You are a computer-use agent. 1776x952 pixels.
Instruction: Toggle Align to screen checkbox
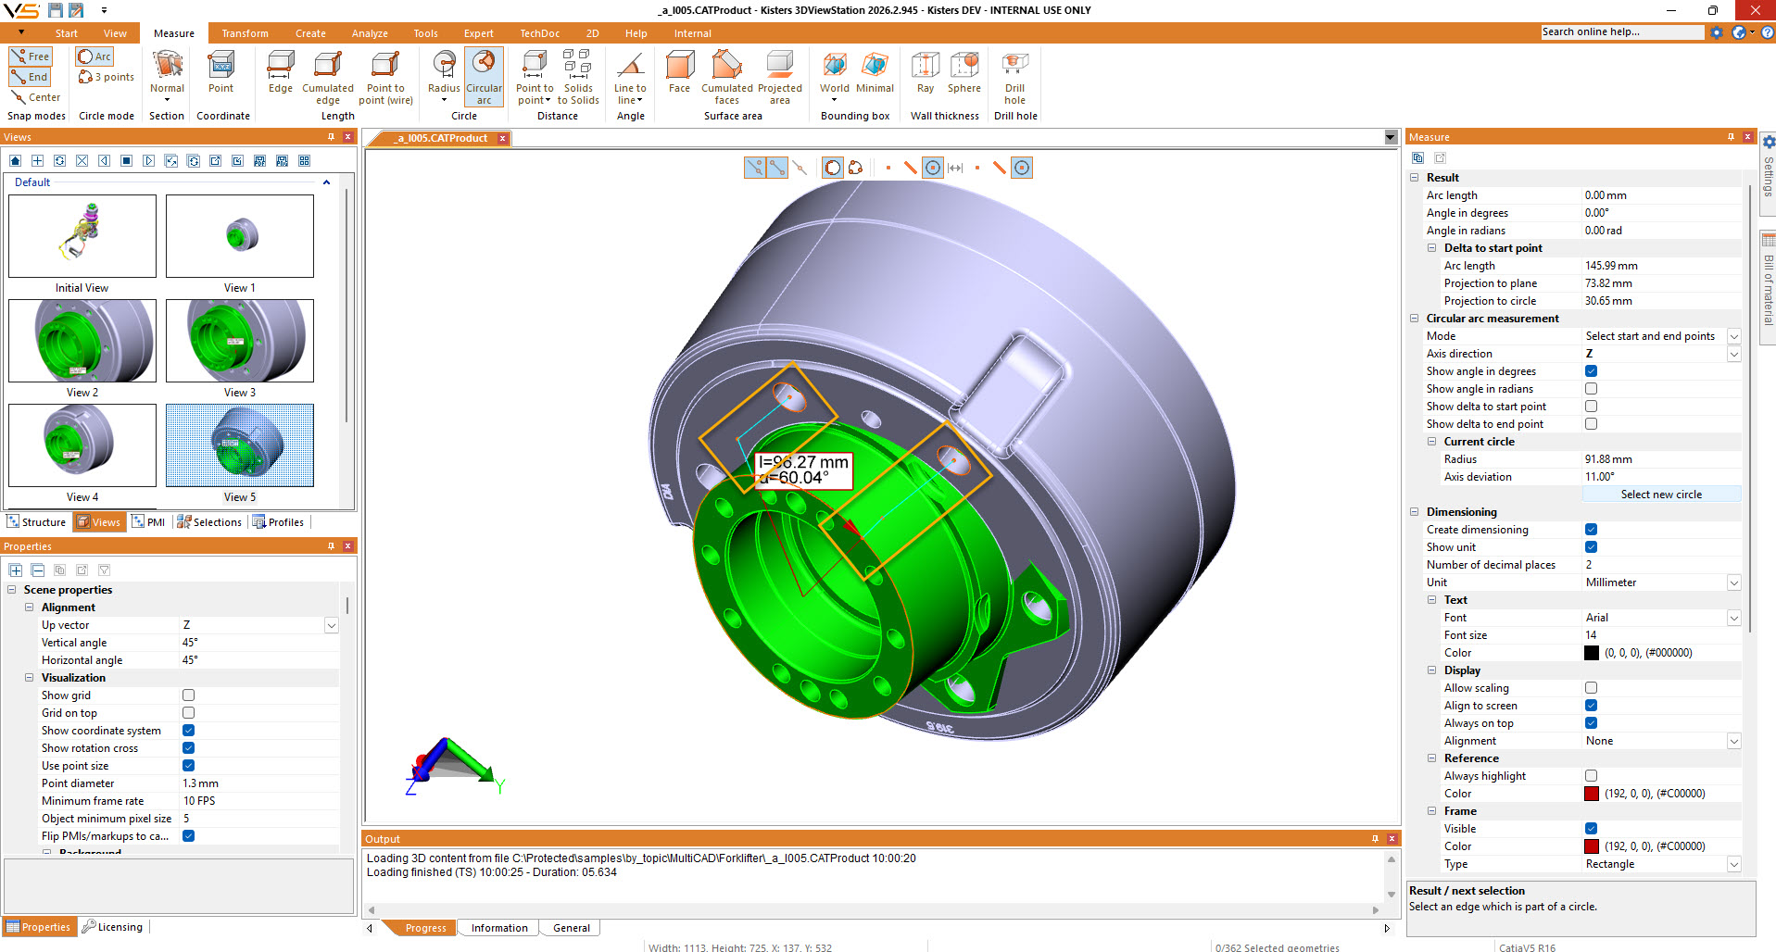click(x=1591, y=706)
